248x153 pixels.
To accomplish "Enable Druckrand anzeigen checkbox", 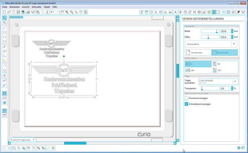I will click(186, 98).
